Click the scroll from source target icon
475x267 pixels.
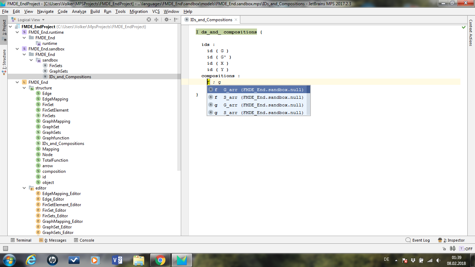(x=149, y=20)
